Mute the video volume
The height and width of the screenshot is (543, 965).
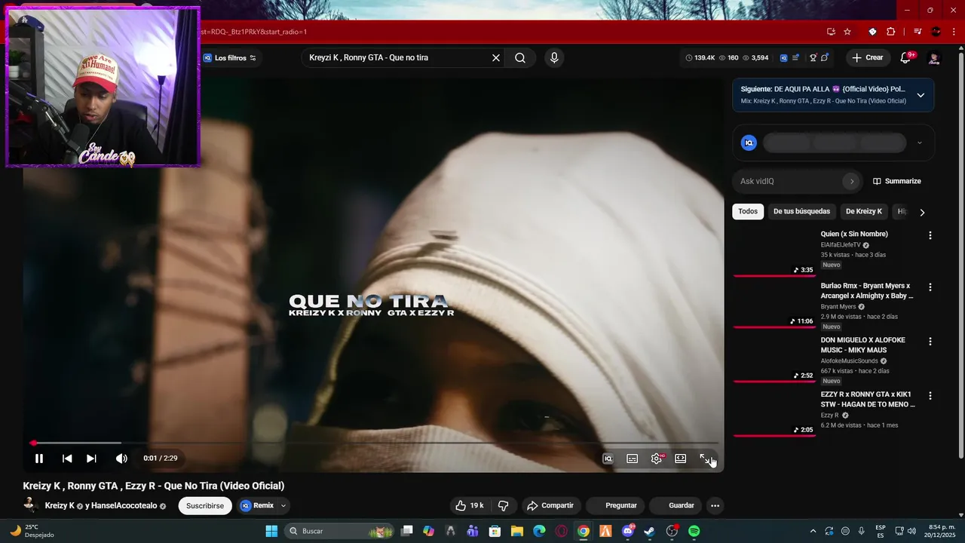tap(121, 459)
